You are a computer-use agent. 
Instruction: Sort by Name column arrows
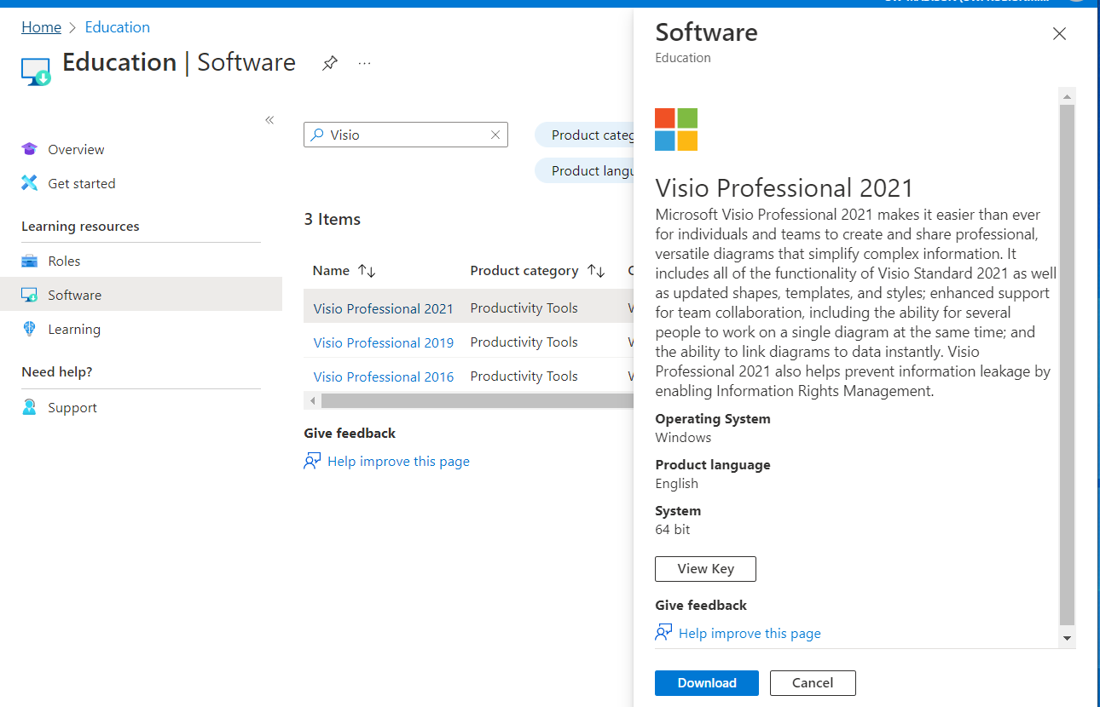367,271
